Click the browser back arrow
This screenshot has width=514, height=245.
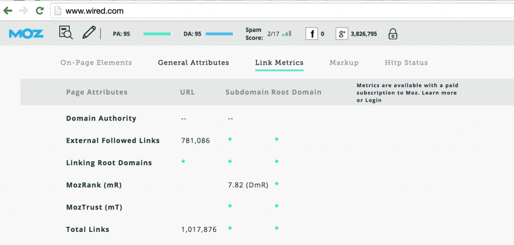tap(8, 11)
